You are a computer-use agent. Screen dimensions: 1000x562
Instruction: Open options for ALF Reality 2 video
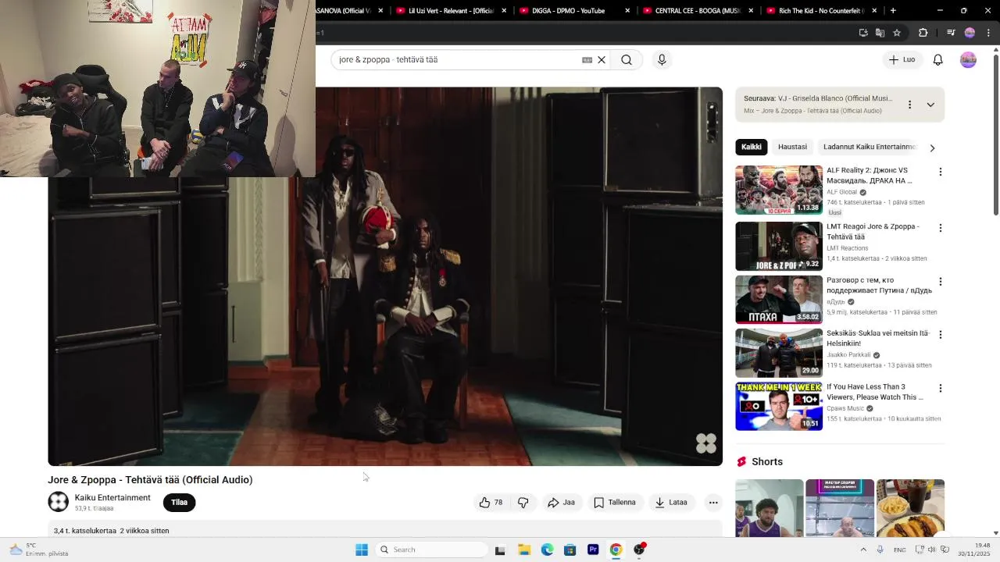pyautogui.click(x=941, y=172)
